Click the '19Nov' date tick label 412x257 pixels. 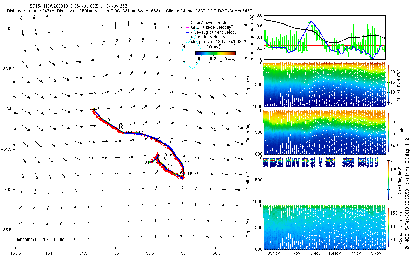[x=375, y=253]
